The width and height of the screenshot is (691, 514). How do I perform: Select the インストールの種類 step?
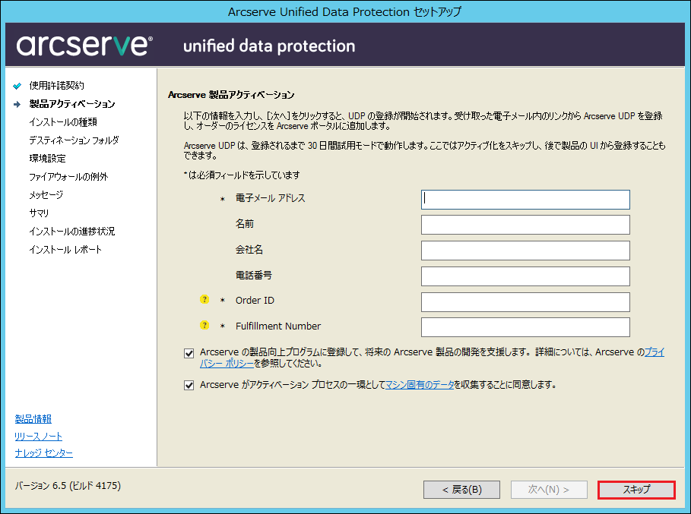pos(63,122)
